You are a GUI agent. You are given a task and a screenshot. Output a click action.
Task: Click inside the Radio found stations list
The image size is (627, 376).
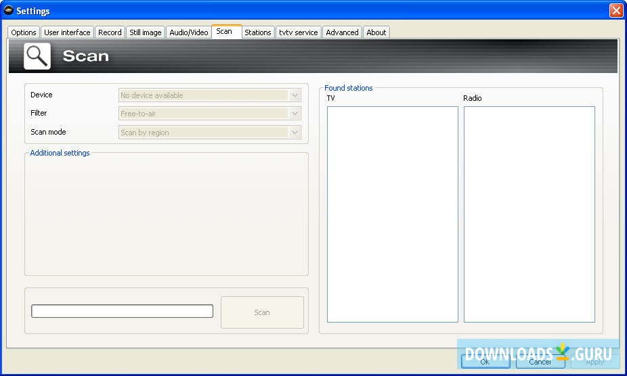pyautogui.click(x=529, y=214)
